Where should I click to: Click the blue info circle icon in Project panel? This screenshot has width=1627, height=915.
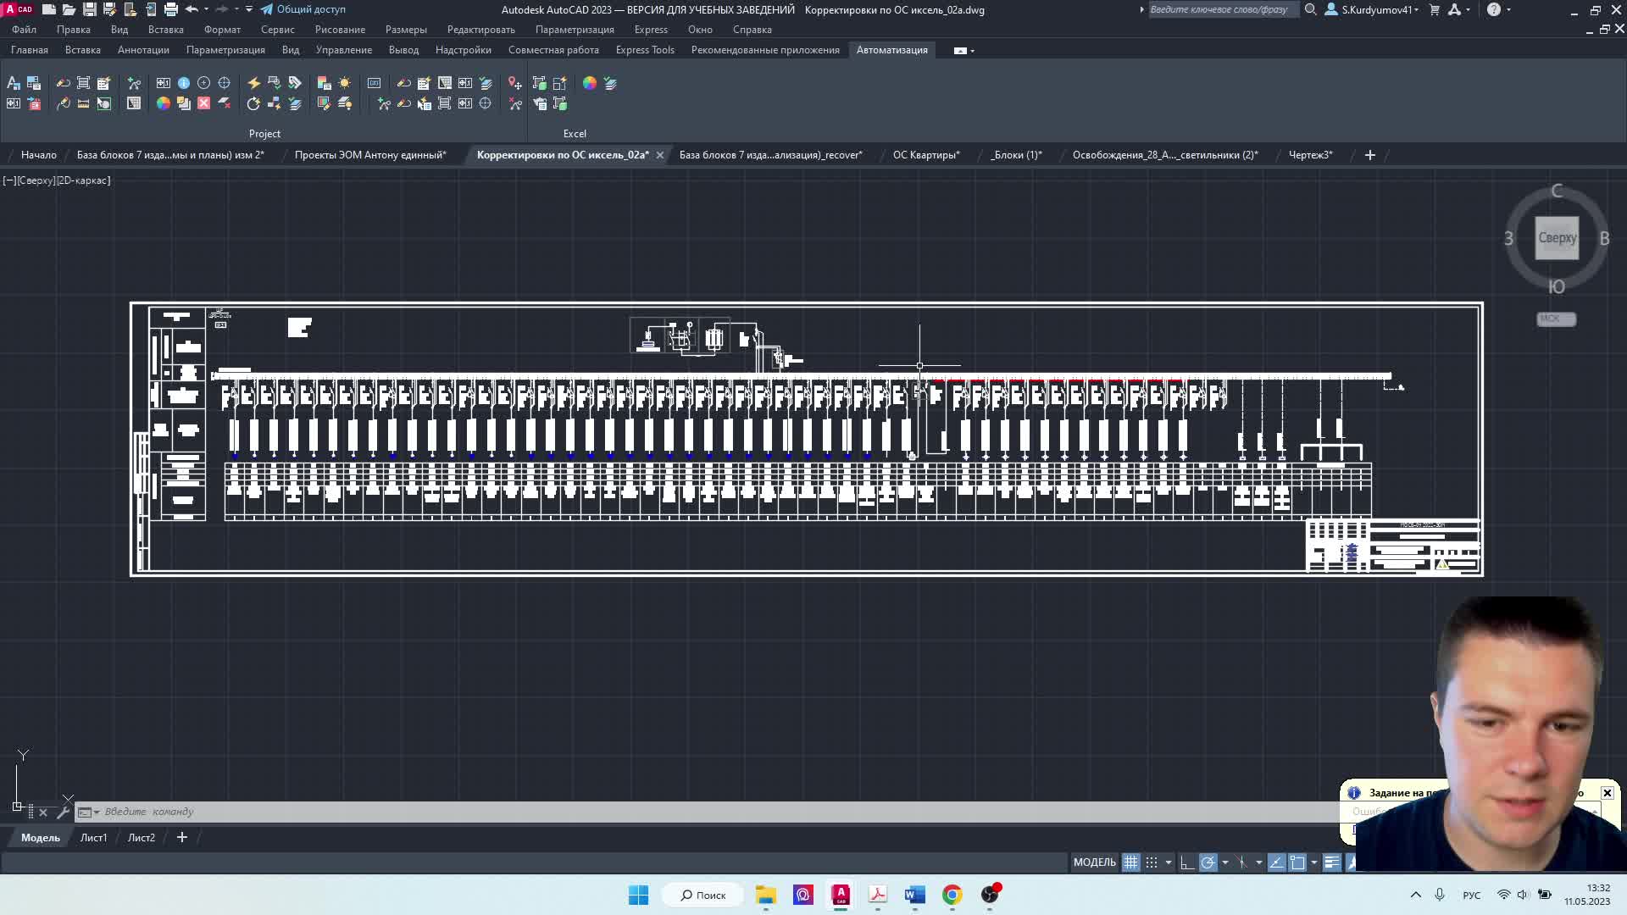[x=184, y=83]
